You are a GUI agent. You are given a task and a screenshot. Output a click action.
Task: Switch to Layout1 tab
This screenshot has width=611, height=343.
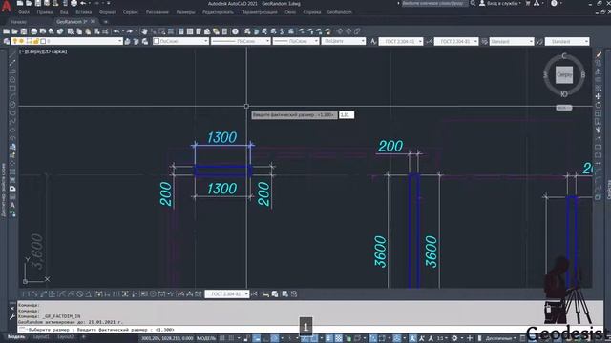[41, 336]
